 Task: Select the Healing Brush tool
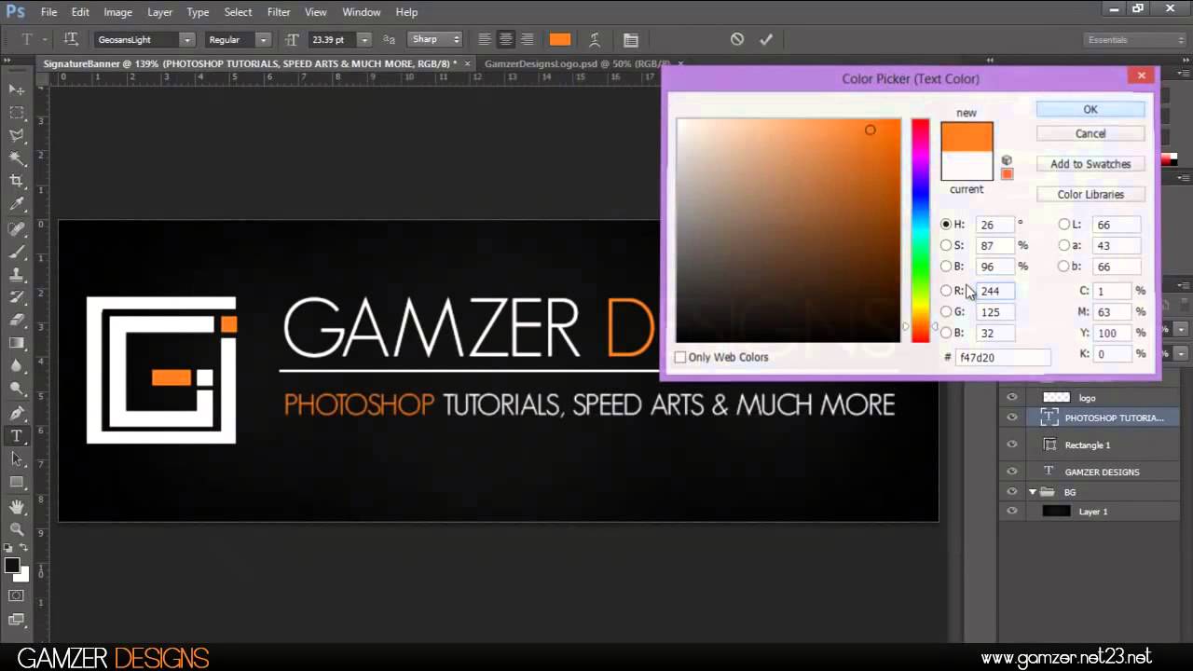17,229
